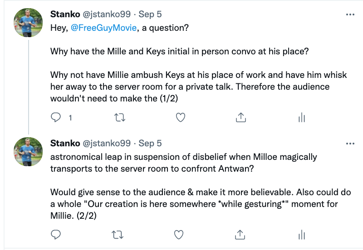
Task: View analytics for second tweet (2/2)
Action: [301, 235]
